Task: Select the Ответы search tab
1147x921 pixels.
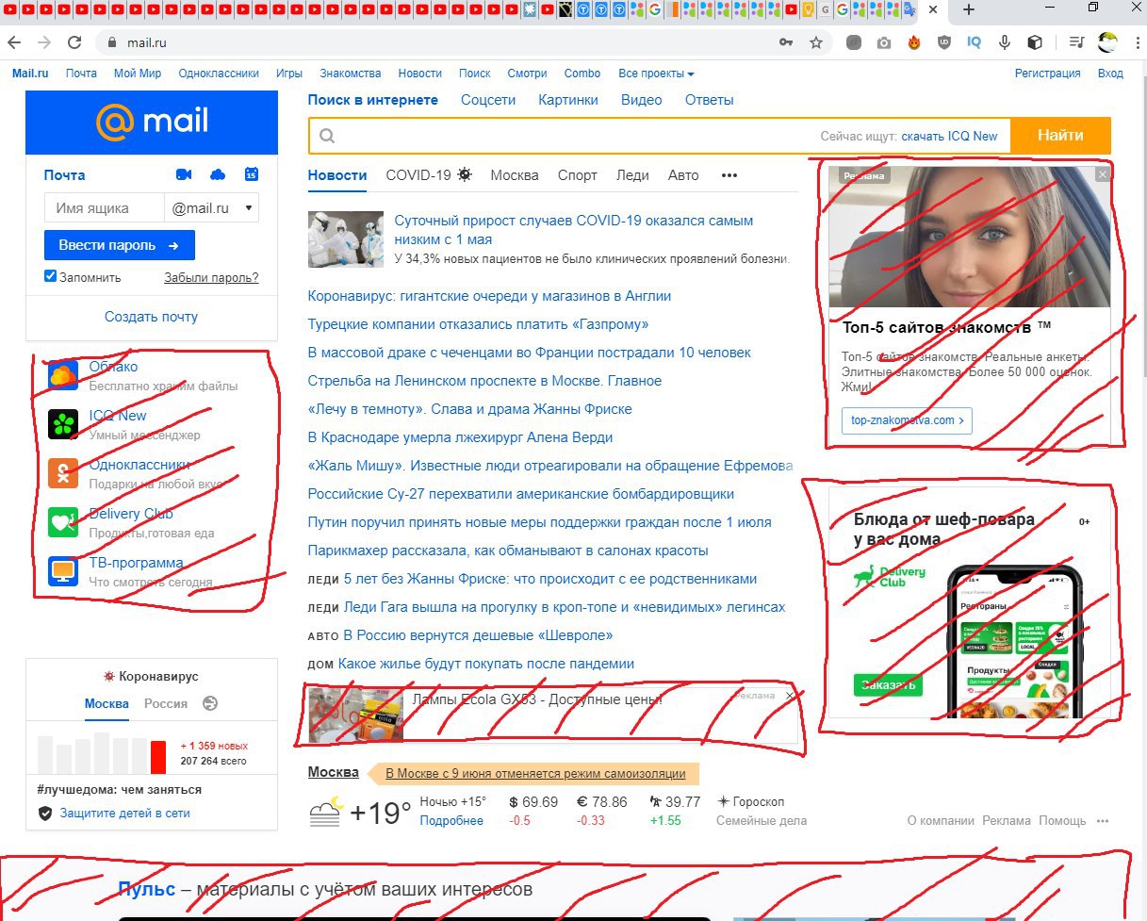Action: click(x=709, y=100)
